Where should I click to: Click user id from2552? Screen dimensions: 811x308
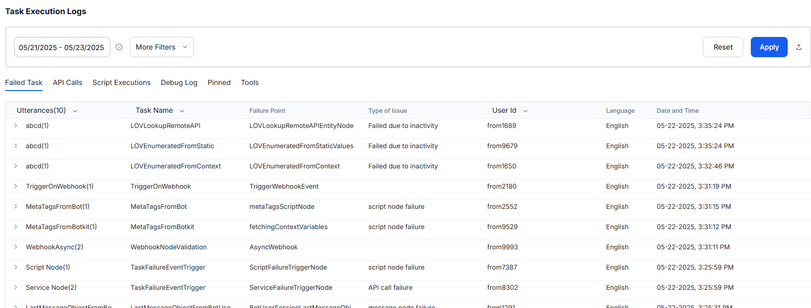tap(502, 206)
